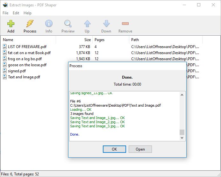Sort list by Name column header

click(28, 40)
